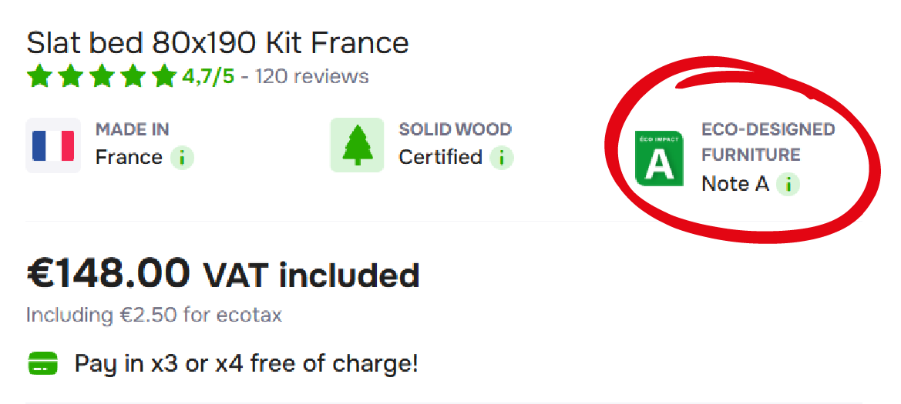Click the SOLID WOOD label
The height and width of the screenshot is (404, 901).
click(455, 129)
